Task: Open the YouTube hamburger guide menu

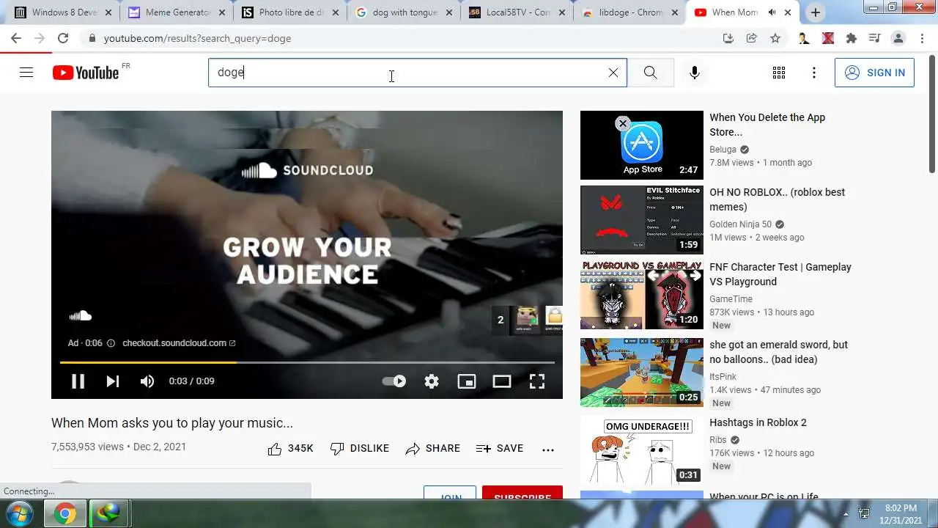Action: (26, 73)
